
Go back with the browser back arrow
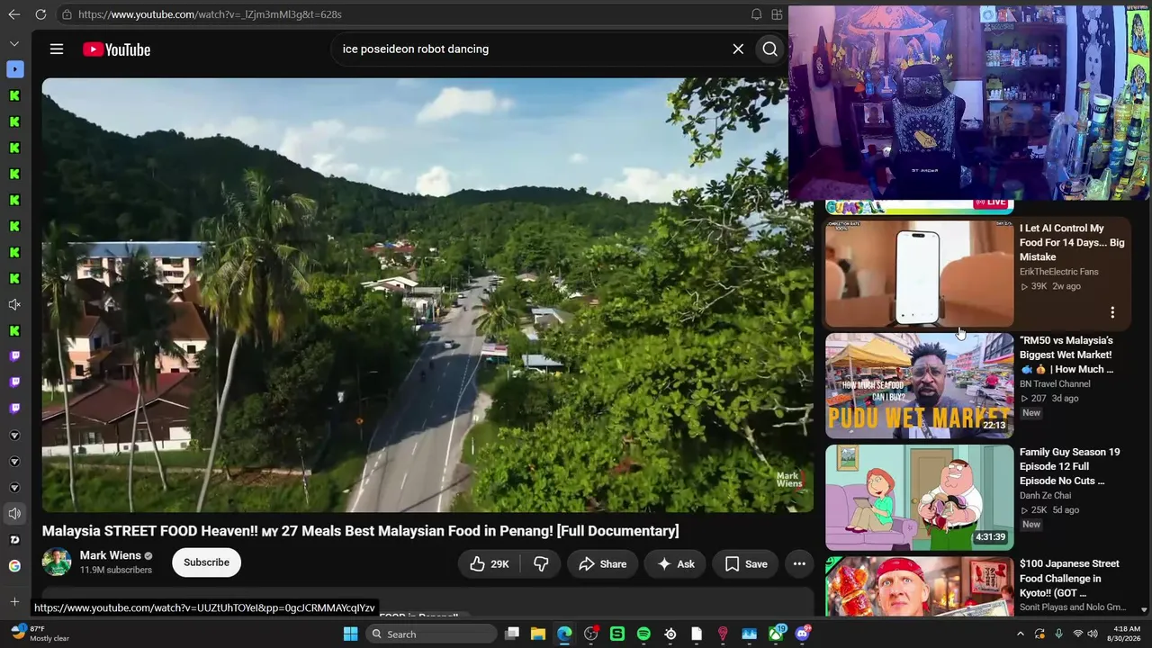tap(13, 14)
